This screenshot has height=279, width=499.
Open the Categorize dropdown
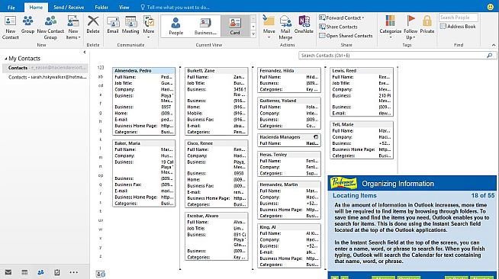(x=390, y=27)
